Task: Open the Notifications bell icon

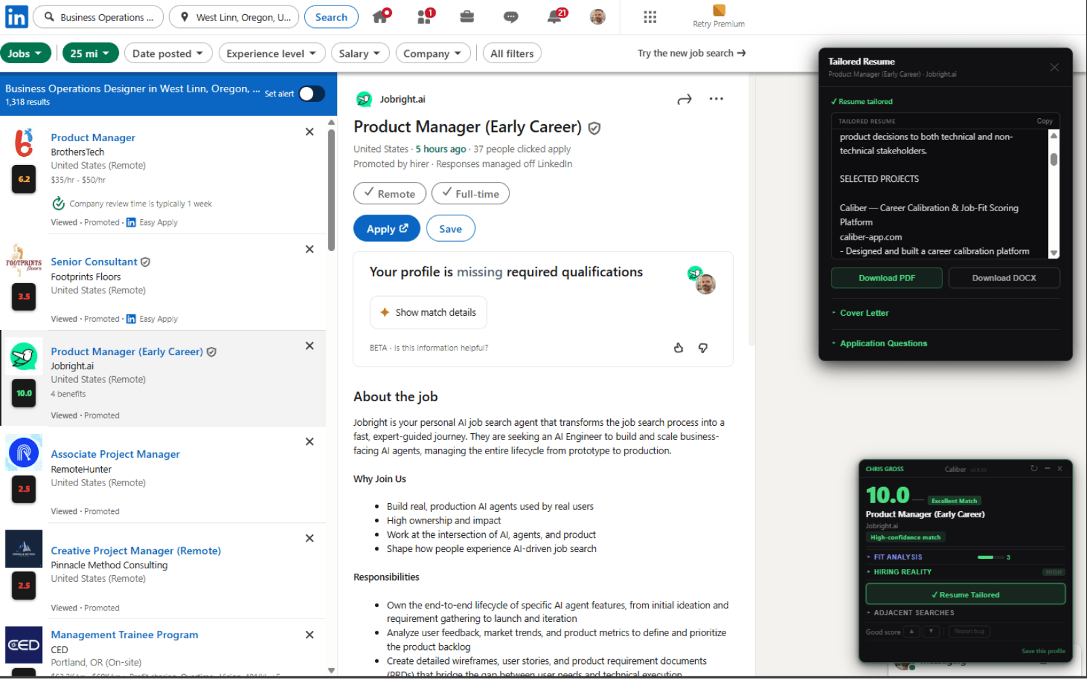Action: 554,17
